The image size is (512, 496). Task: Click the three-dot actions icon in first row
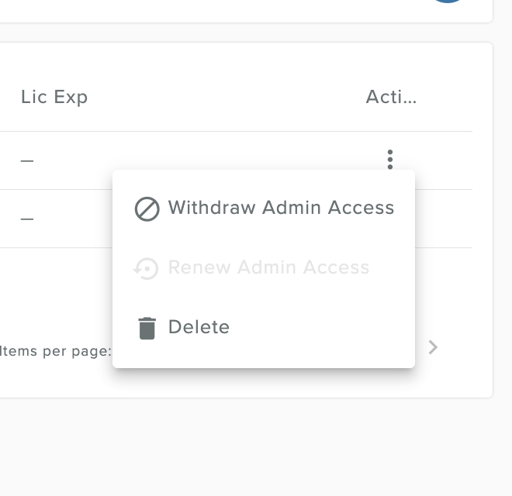click(390, 160)
